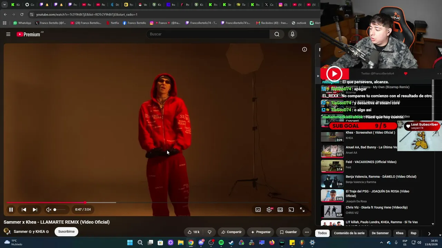Image resolution: width=442 pixels, height=248 pixels.
Task: Click the Suscribirse button
Action: pyautogui.click(x=66, y=231)
